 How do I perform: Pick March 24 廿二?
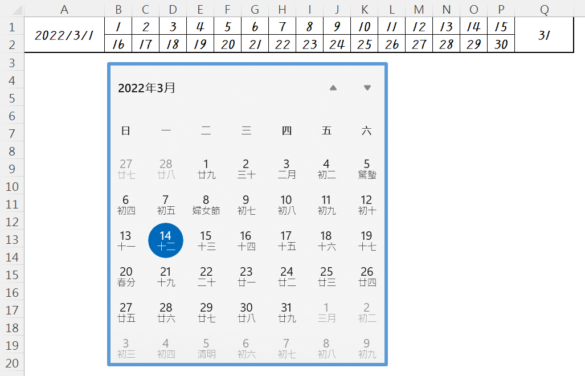point(287,276)
